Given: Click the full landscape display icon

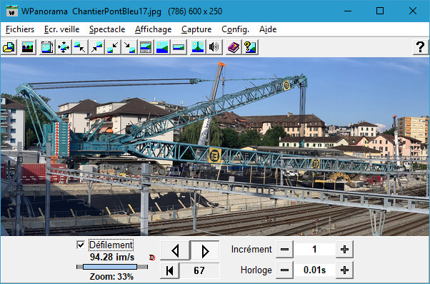Looking at the screenshot, I should point(162,47).
